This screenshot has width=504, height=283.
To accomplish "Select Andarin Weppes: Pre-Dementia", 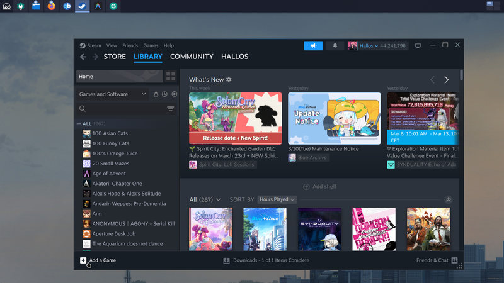I will coord(129,203).
